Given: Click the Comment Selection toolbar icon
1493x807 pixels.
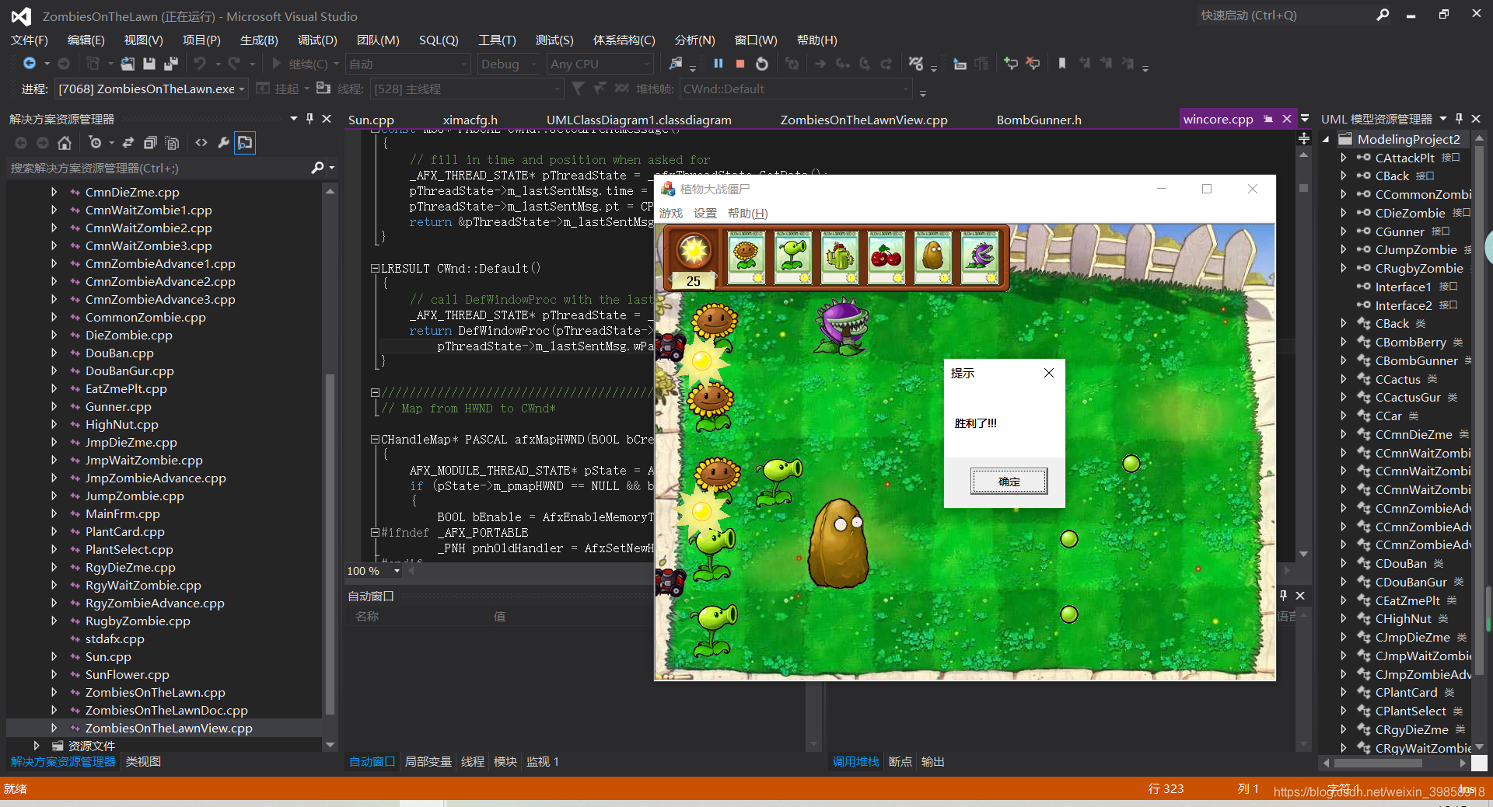Looking at the screenshot, I should pyautogui.click(x=1011, y=64).
